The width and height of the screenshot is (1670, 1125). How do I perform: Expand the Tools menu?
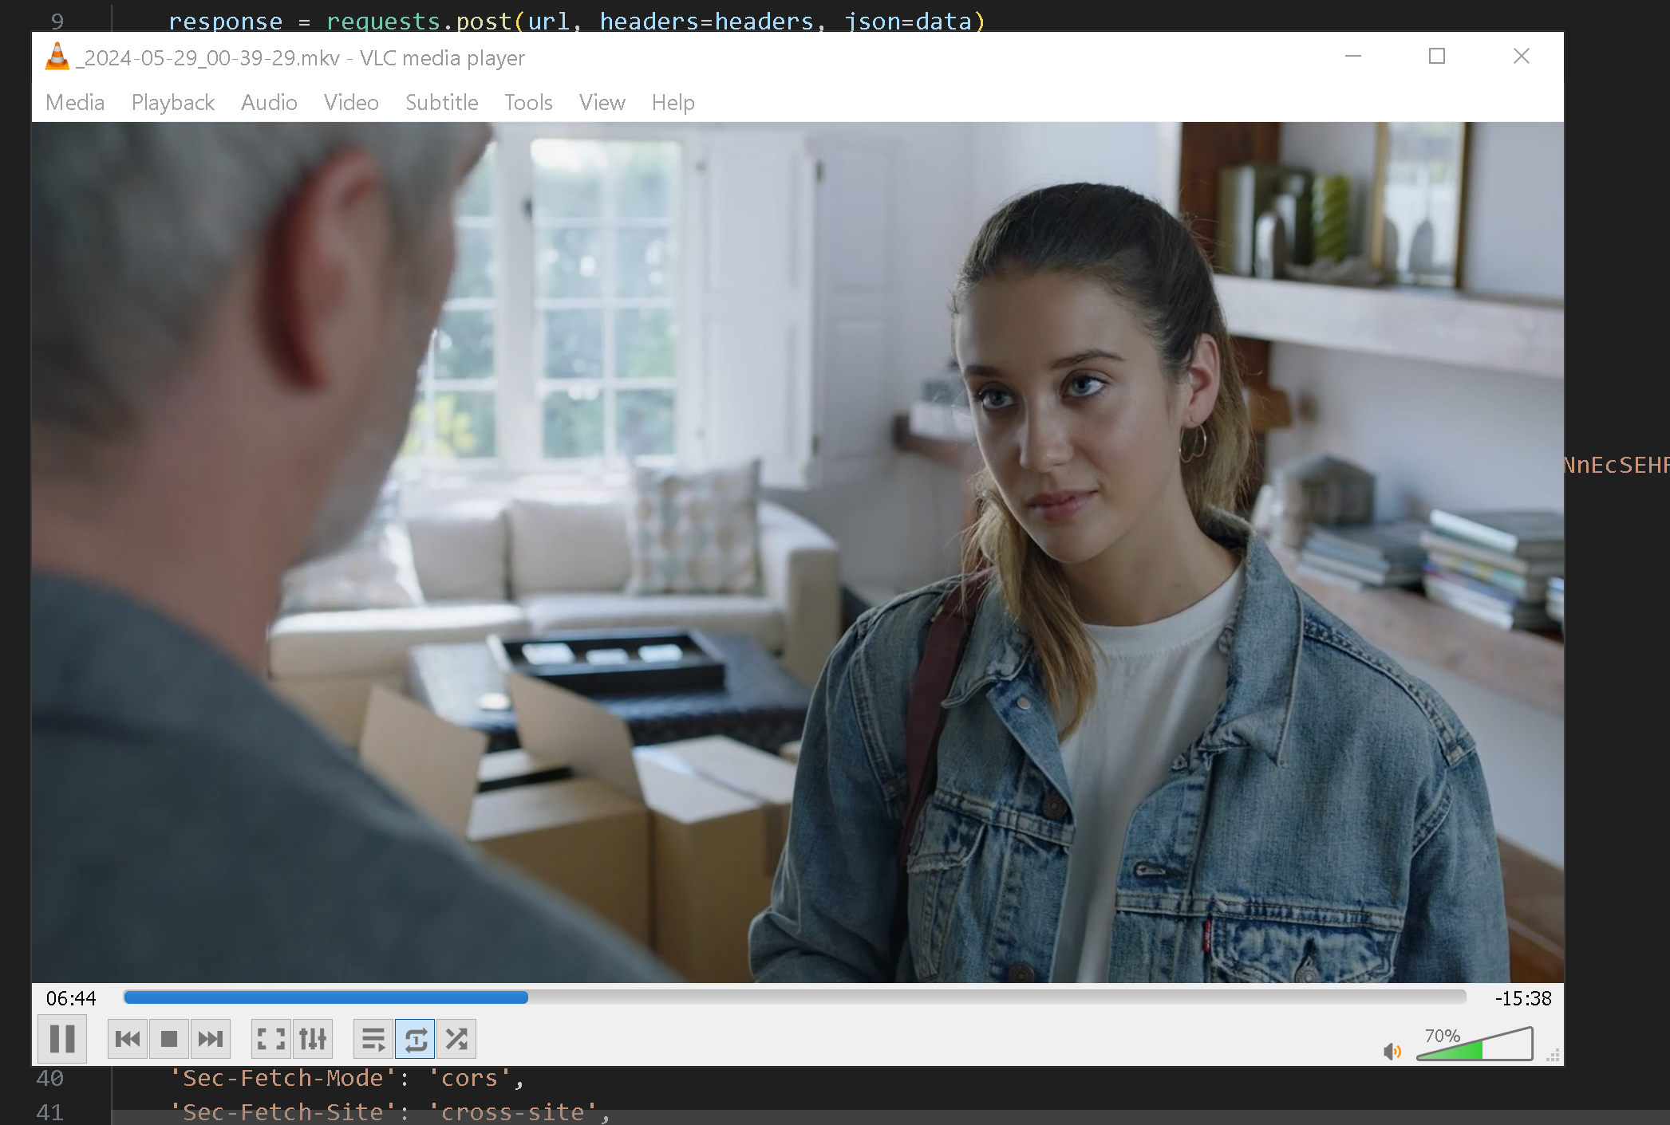pyautogui.click(x=528, y=103)
